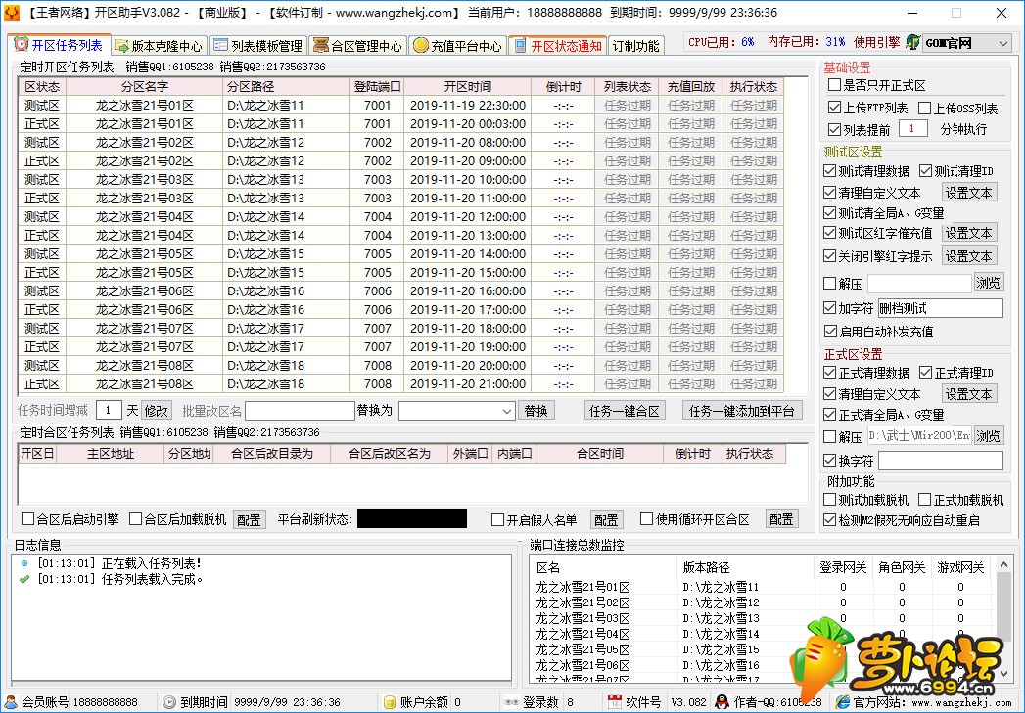
Task: Click the login count icon in status bar
Action: point(512,702)
